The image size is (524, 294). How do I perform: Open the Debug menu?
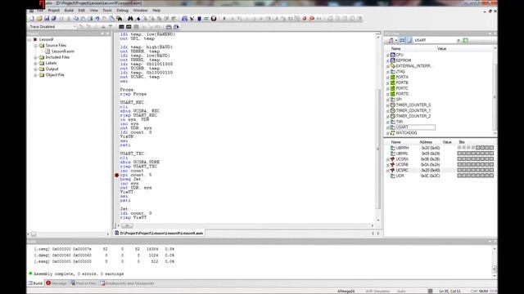coord(122,11)
